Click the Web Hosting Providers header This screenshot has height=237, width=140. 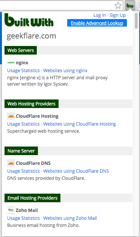32,104
